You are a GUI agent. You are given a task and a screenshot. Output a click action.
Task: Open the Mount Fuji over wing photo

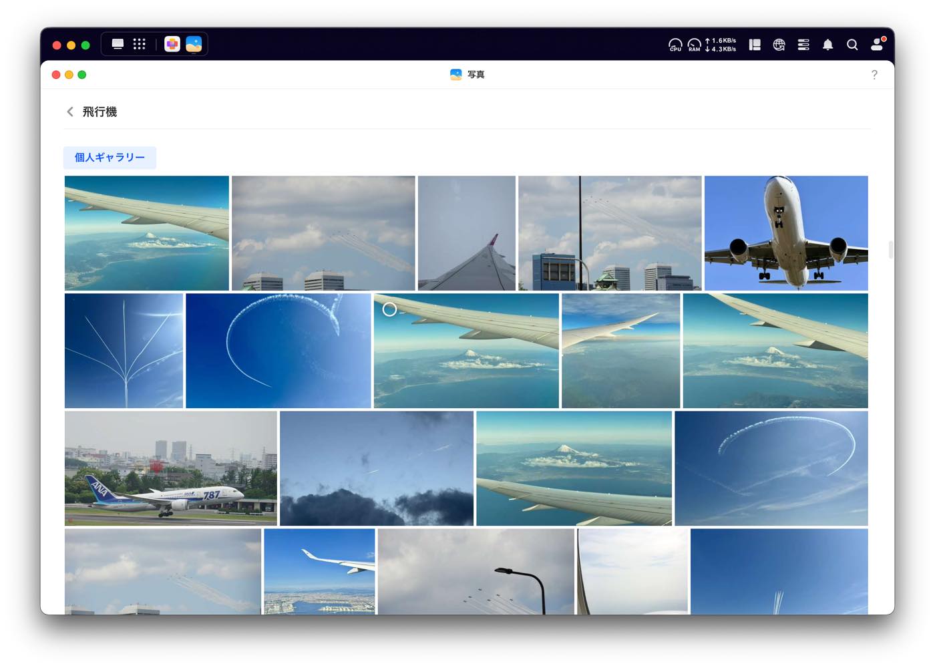click(573, 468)
